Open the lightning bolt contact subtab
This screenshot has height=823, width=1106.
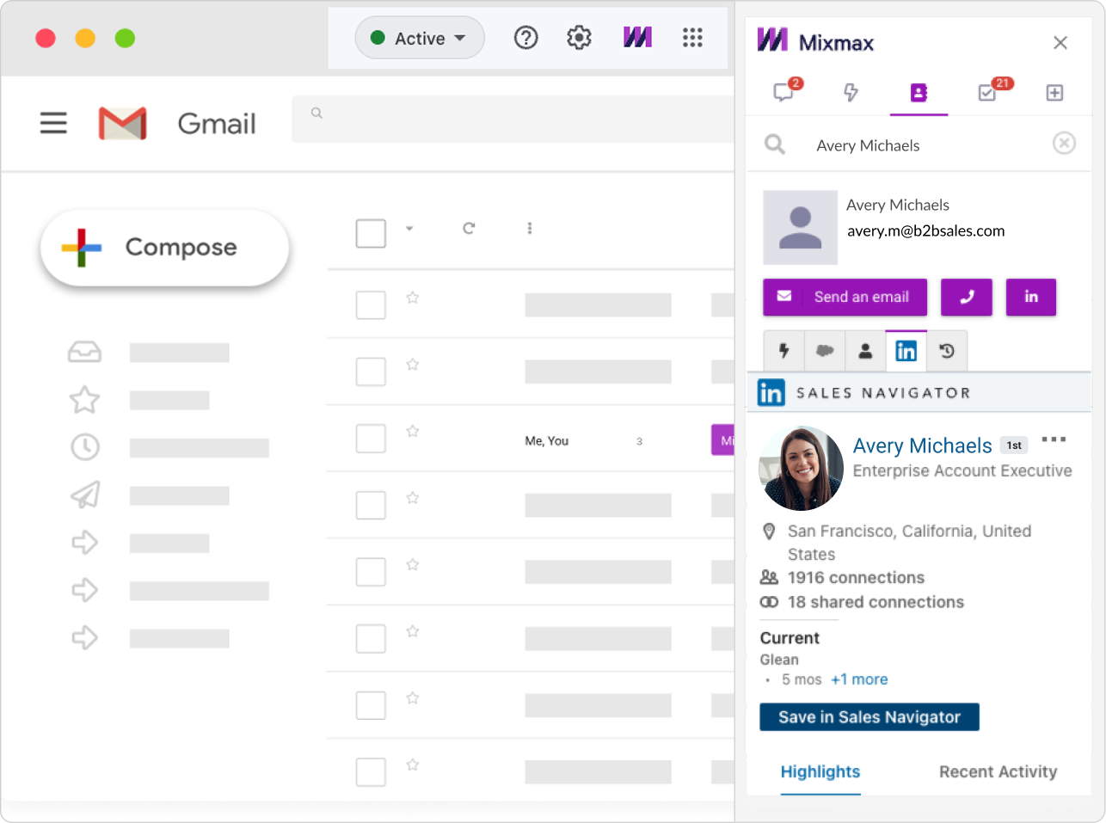[784, 351]
